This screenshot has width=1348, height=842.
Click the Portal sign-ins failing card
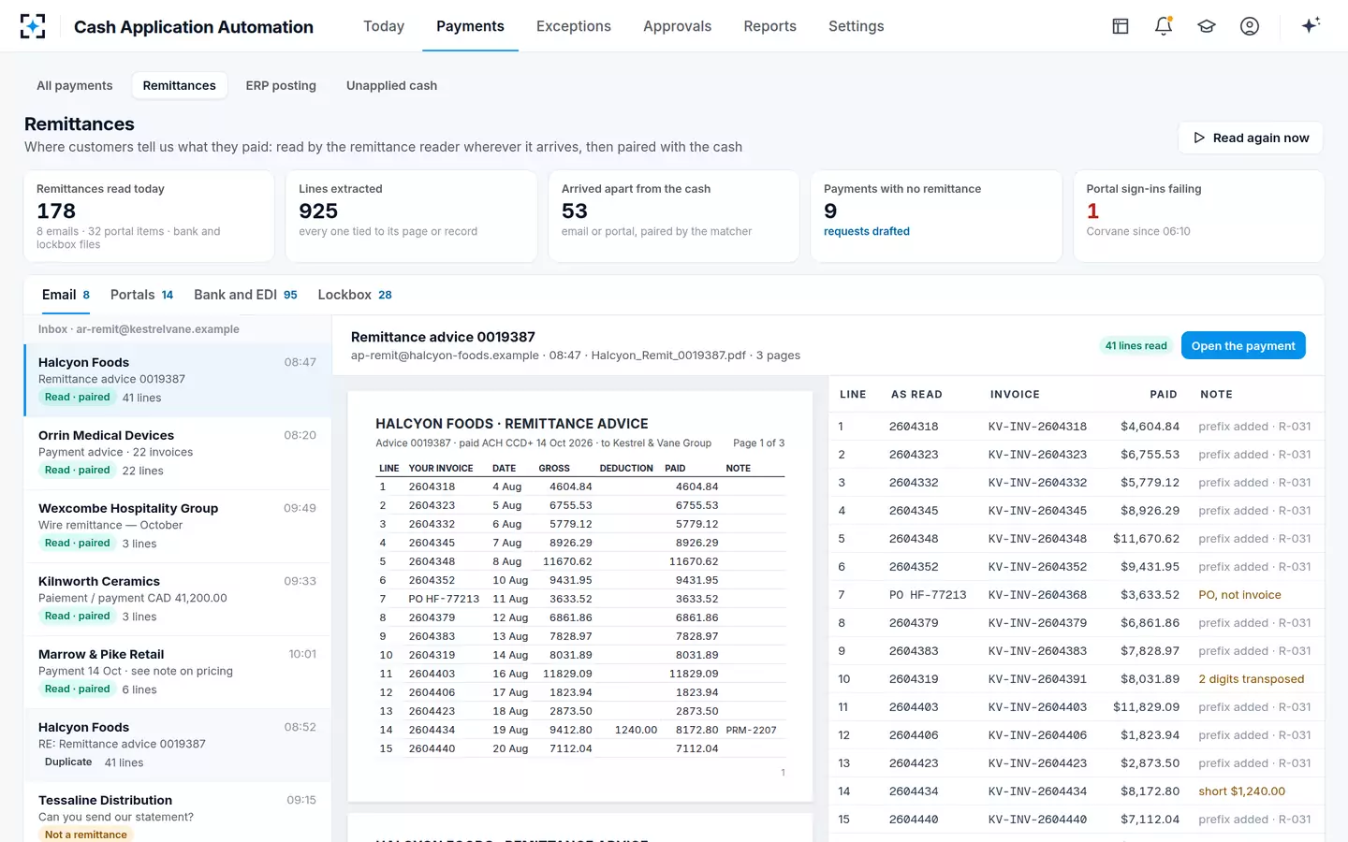pyautogui.click(x=1199, y=216)
